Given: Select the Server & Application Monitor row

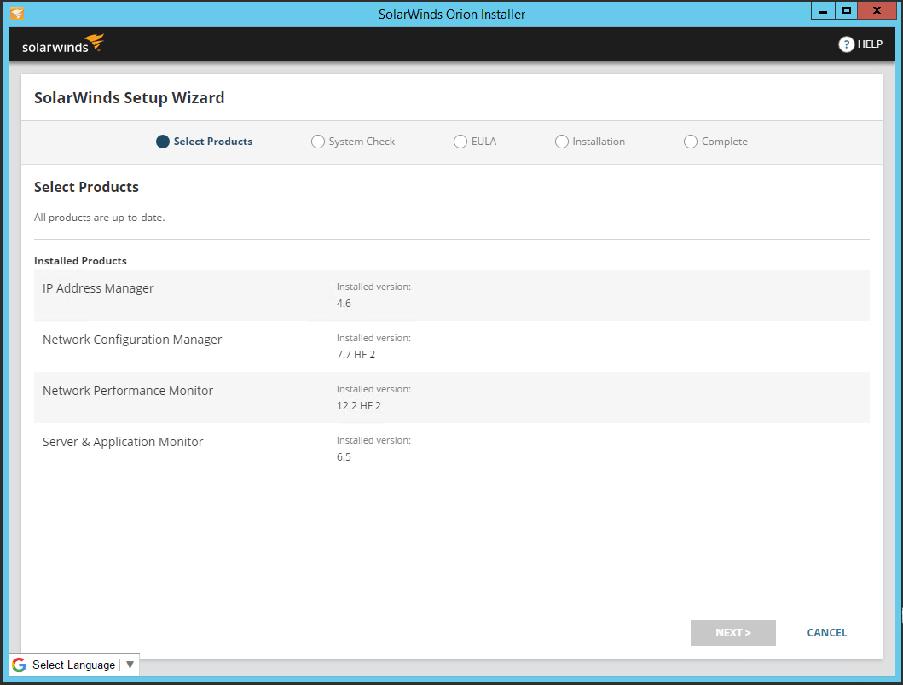Looking at the screenshot, I should click(452, 449).
